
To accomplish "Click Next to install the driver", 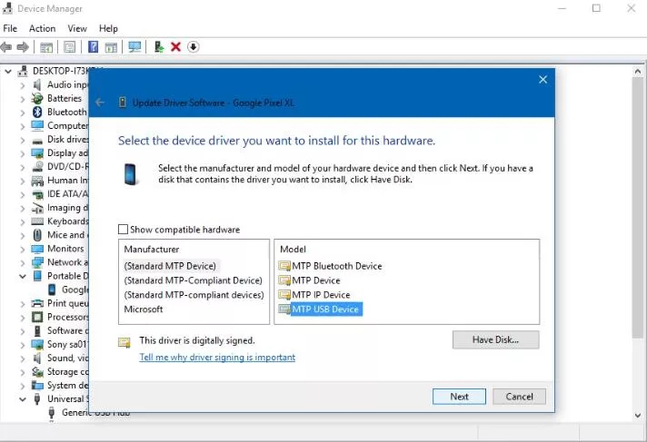I will pyautogui.click(x=459, y=397).
